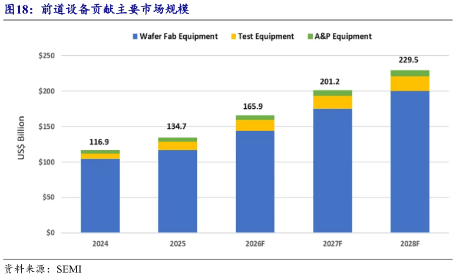The image size is (456, 277).
Task: Select the A&P Equipment legend label
Action: tap(343, 36)
